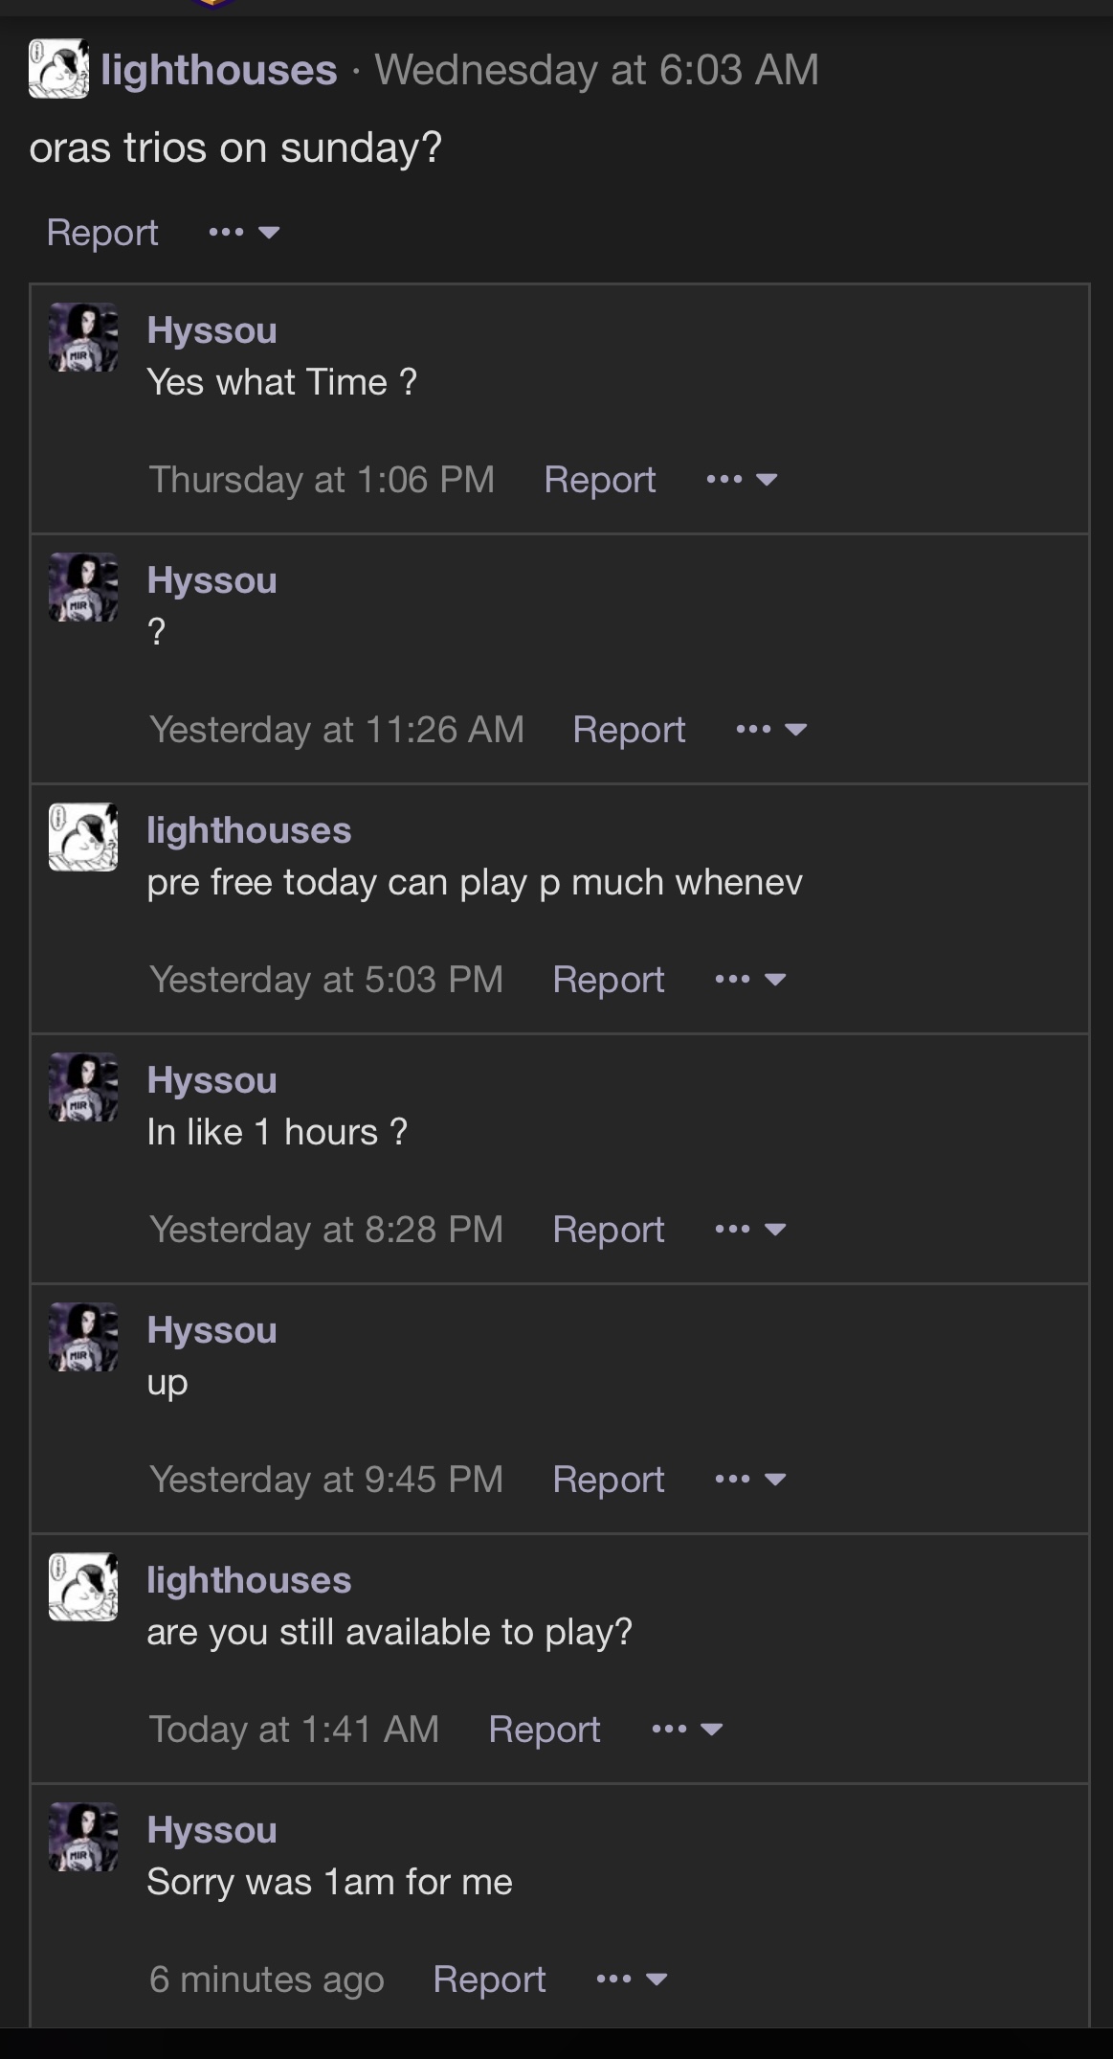Viewport: 1113px width, 2059px height.
Task: Click lighthouses avatar on the original post
Action: pos(58,69)
